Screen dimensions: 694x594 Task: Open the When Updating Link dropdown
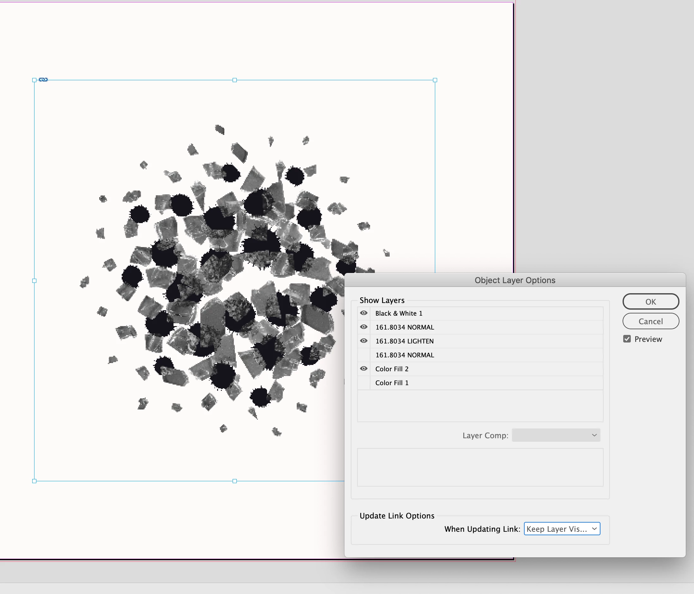(x=562, y=529)
